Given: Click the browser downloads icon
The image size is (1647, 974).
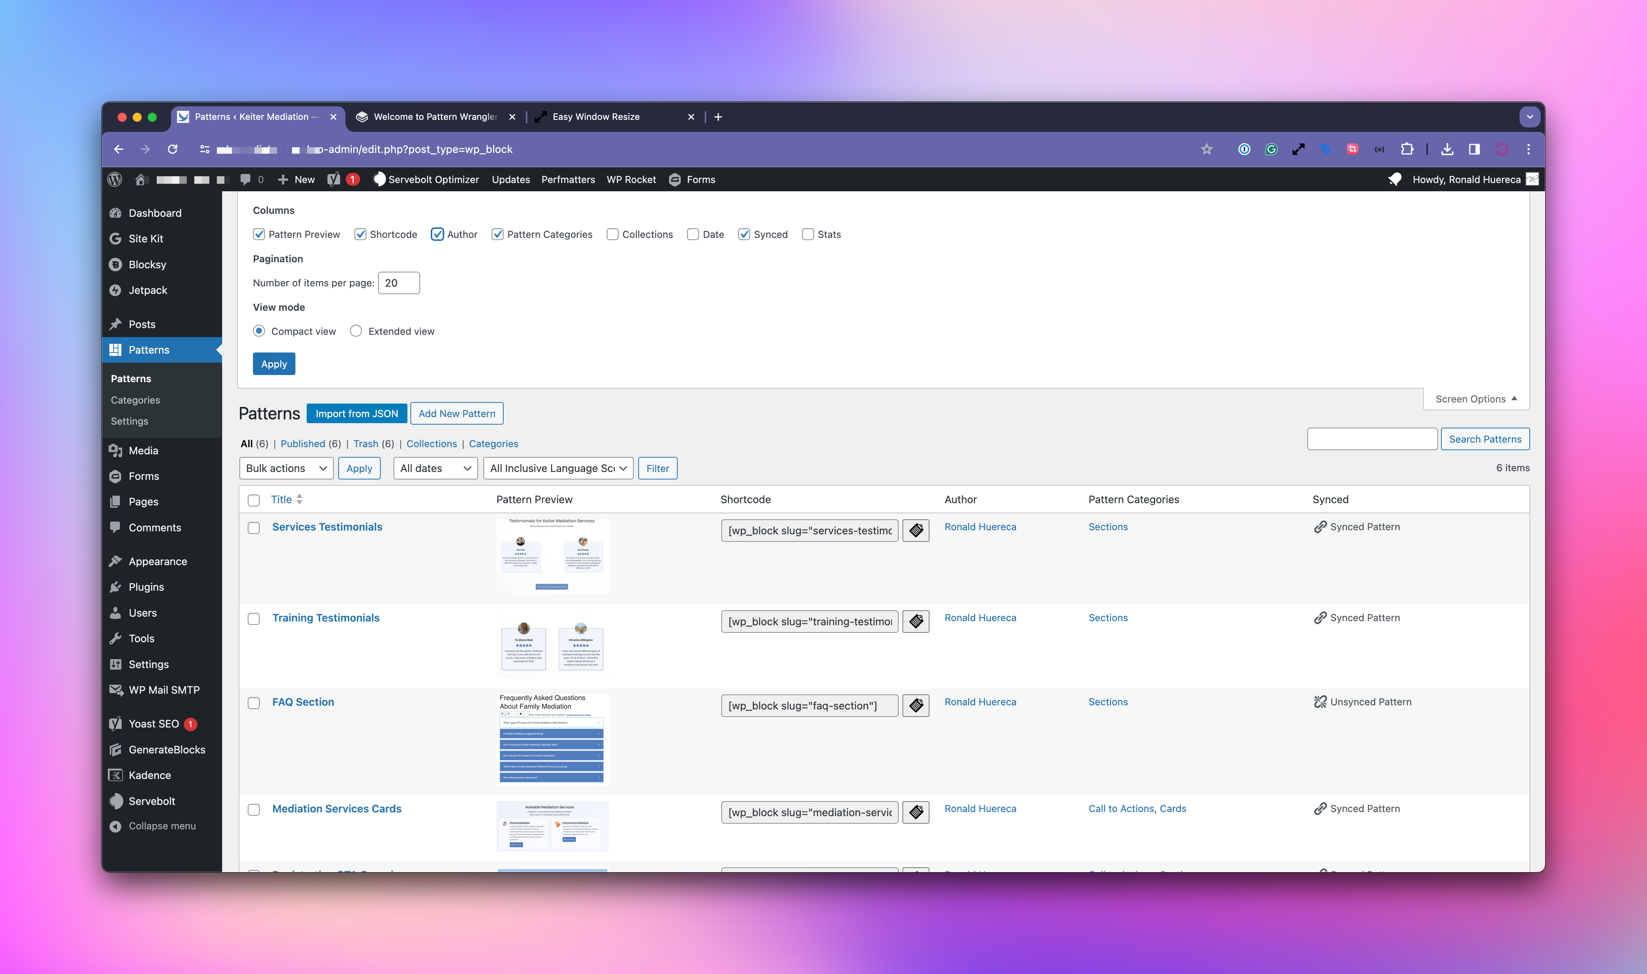Looking at the screenshot, I should coord(1447,149).
